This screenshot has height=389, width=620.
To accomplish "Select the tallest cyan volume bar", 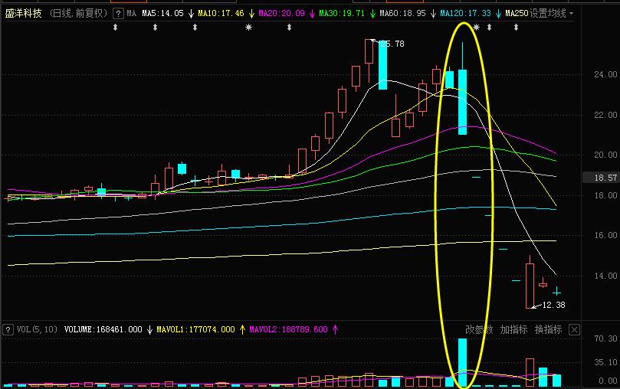I will tap(462, 362).
